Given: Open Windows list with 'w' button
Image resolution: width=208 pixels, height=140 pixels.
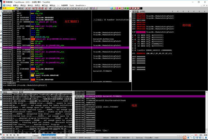Looking at the screenshot, I should 65,8.
